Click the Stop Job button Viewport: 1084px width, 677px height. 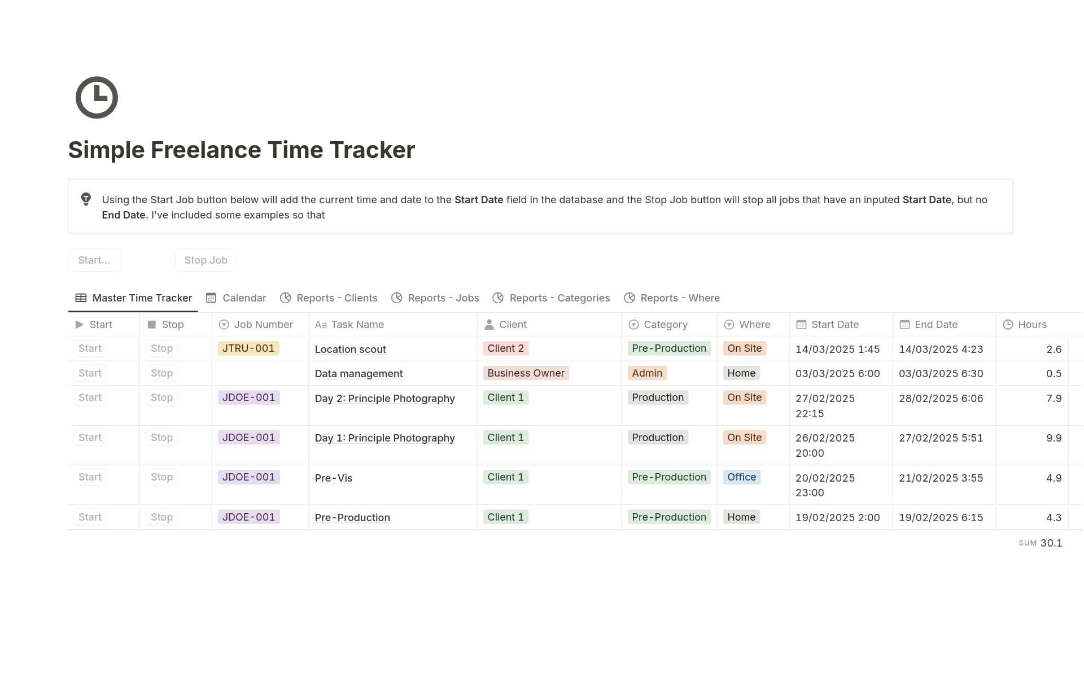(206, 260)
